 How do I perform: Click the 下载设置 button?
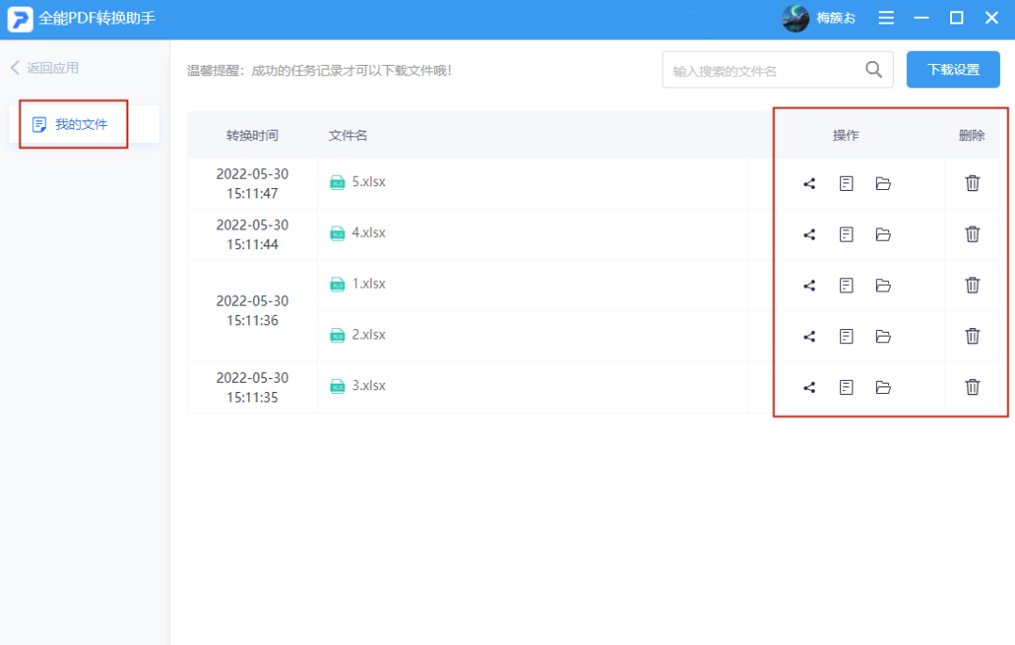pyautogui.click(x=952, y=70)
